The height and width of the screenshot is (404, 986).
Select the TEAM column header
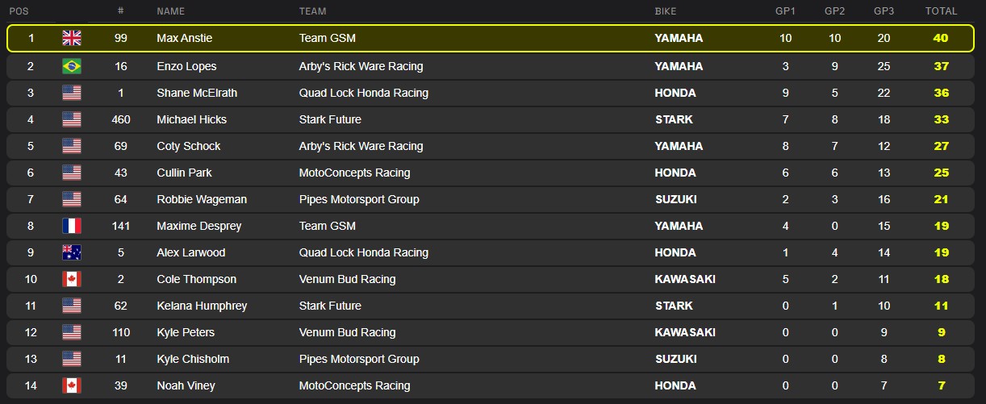coord(312,11)
